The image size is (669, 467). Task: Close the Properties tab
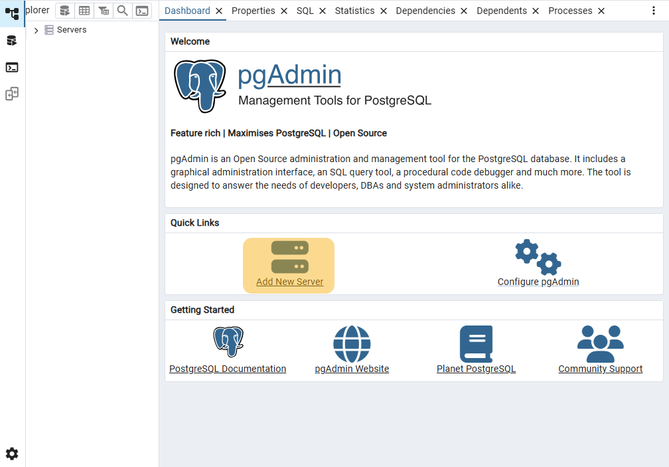click(284, 11)
